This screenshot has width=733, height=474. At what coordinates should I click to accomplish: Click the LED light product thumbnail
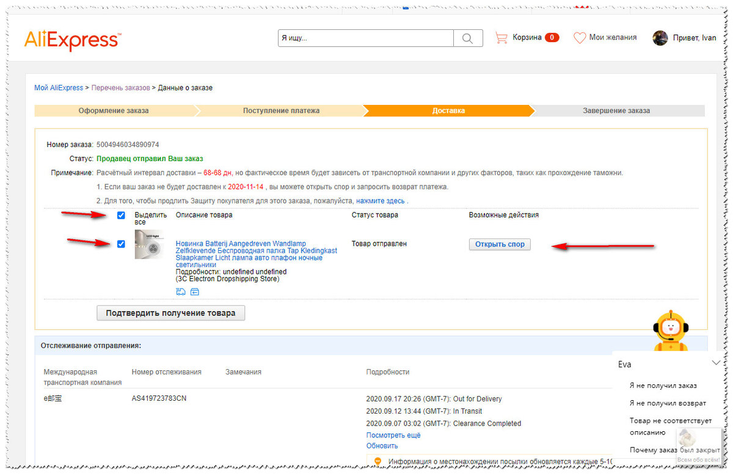point(149,245)
